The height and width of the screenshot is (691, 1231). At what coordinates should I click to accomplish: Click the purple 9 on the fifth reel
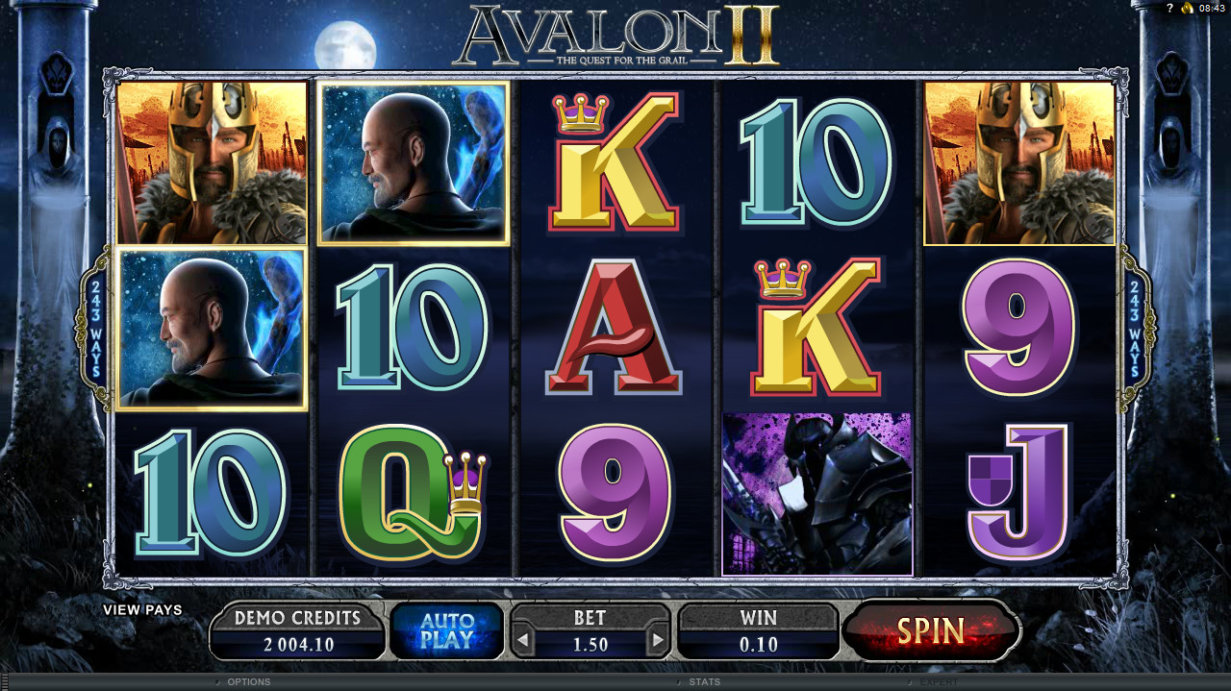coord(1019,327)
